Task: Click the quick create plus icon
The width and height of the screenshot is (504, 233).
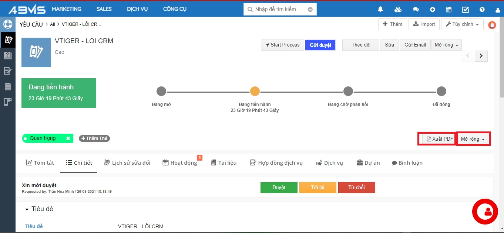Action: pyautogui.click(x=432, y=10)
